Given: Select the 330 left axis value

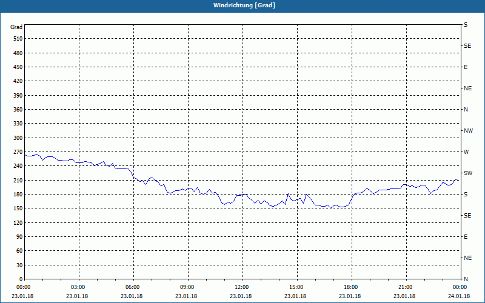Looking at the screenshot, I should (18, 124).
